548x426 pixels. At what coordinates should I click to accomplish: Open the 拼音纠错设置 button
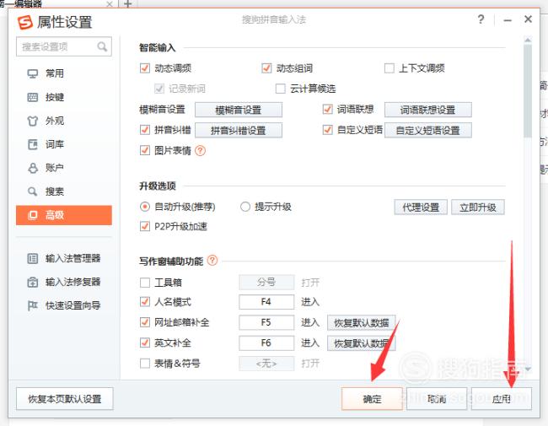(x=239, y=131)
